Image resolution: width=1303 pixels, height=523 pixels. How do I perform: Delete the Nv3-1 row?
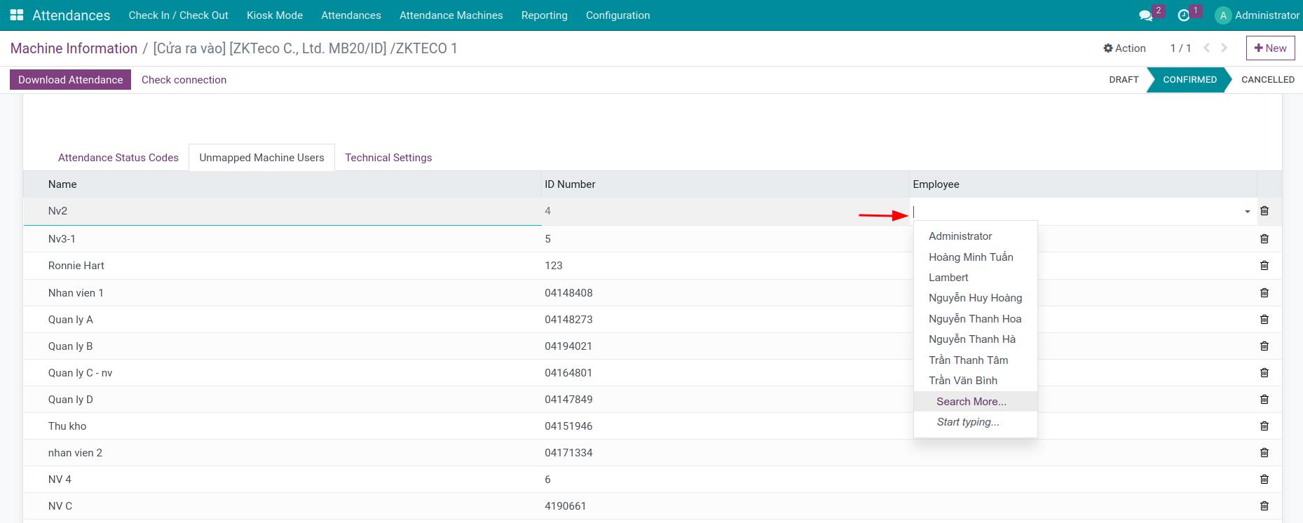[x=1264, y=239]
